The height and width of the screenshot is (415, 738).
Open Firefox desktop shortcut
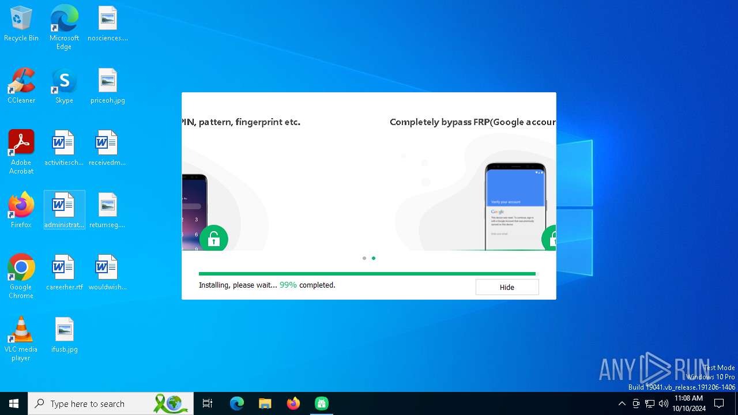click(21, 211)
